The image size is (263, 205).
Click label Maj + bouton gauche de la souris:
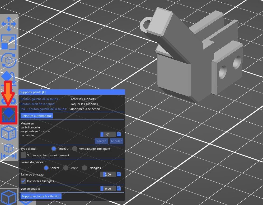44,109
